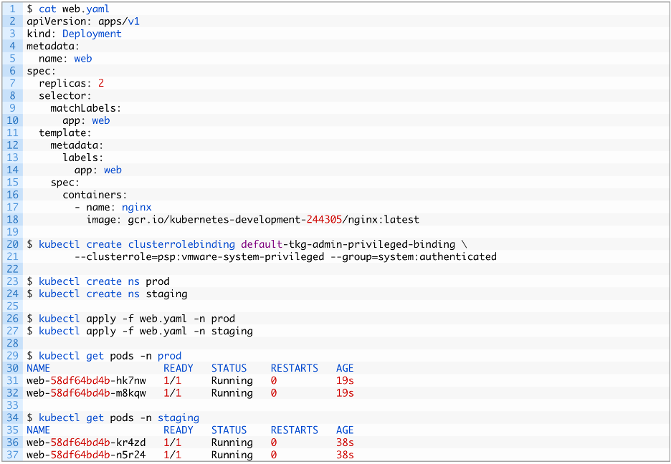
Task: Click the gcr.io nginx image path
Action: tap(273, 220)
